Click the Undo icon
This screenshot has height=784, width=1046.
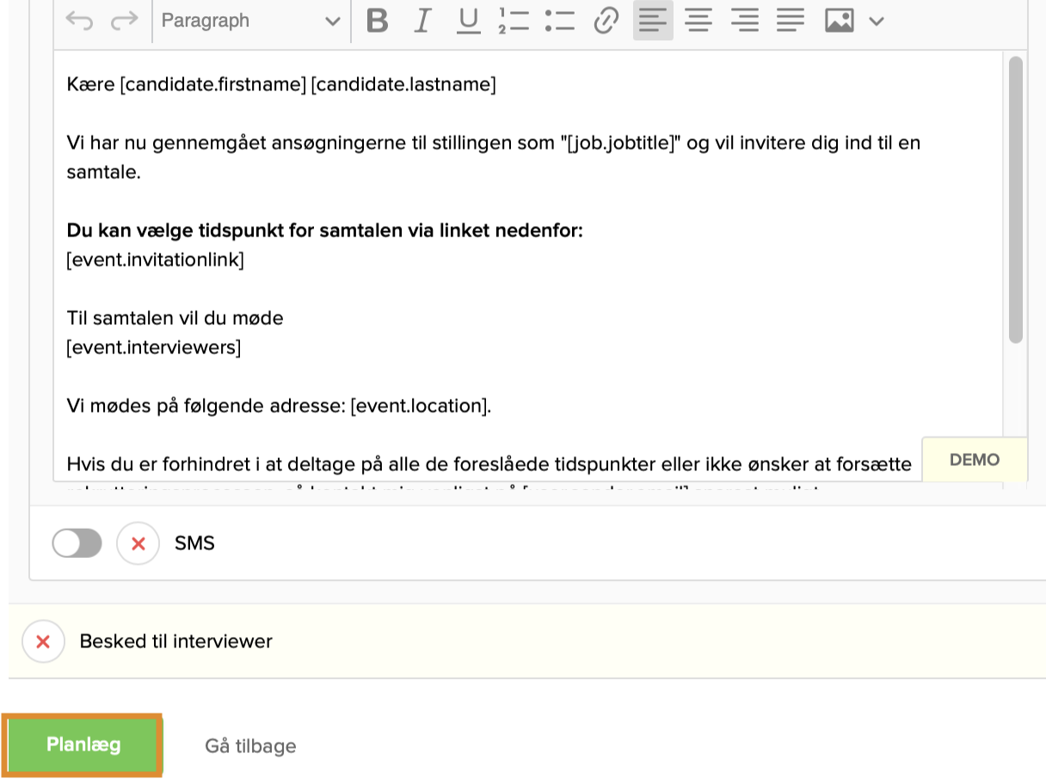[79, 20]
